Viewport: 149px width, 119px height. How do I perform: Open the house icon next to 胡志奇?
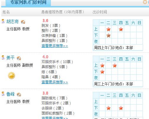point(23,22)
